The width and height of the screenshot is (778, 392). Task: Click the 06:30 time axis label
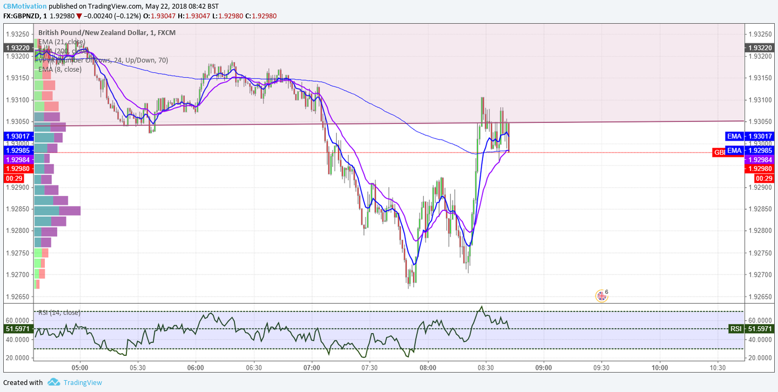point(254,368)
